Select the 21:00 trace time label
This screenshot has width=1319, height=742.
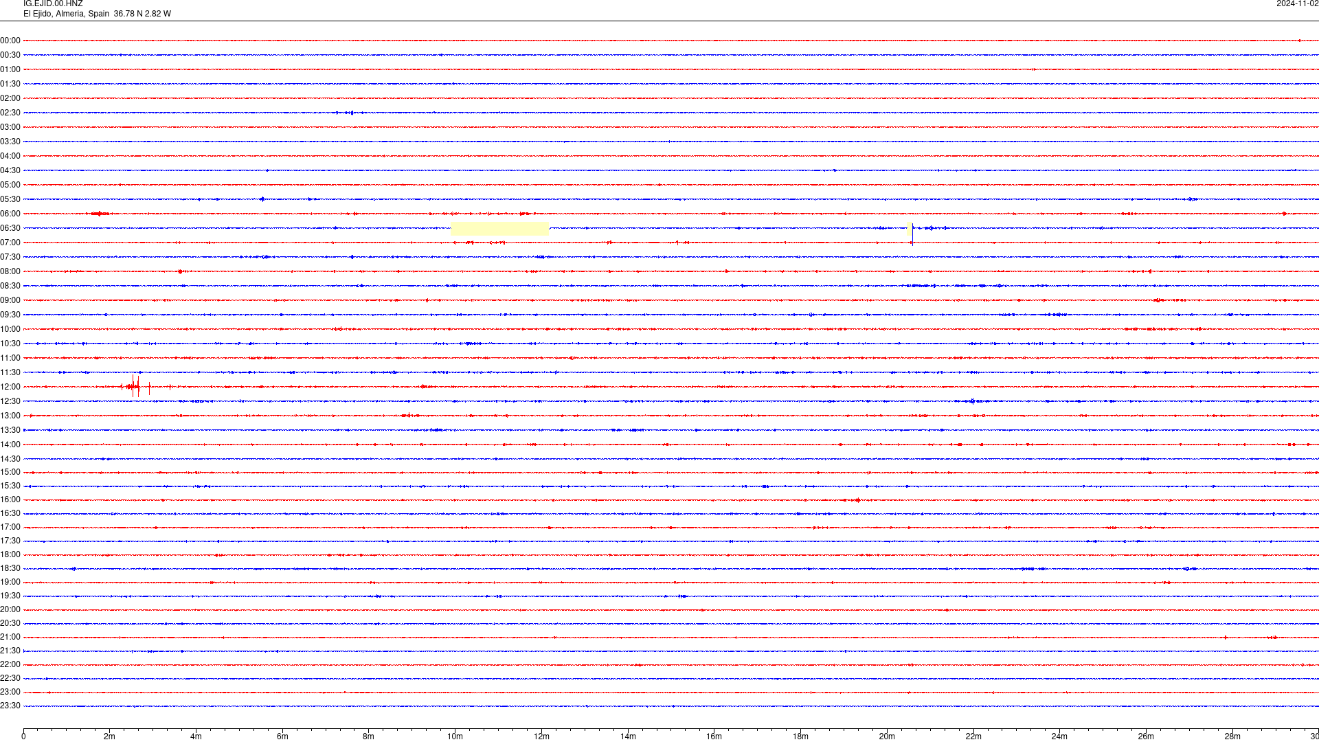[10, 637]
